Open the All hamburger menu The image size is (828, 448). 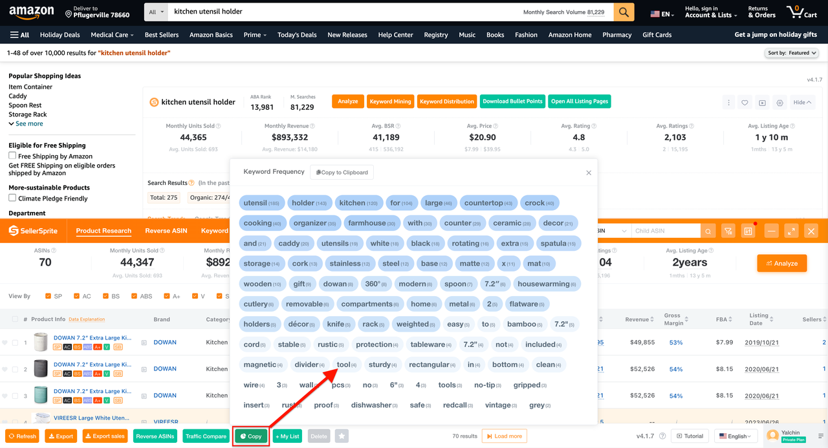pos(19,35)
